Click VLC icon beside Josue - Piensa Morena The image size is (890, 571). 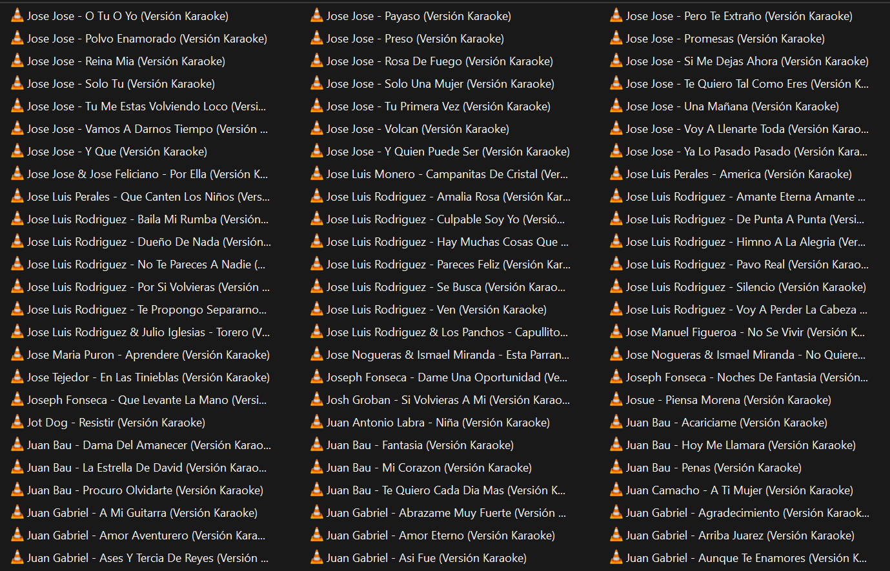tap(616, 399)
